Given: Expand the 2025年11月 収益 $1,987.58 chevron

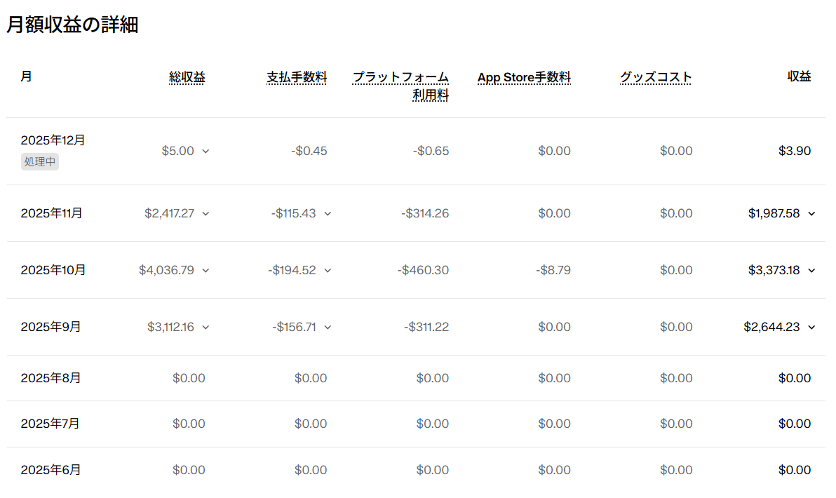Looking at the screenshot, I should 811,213.
